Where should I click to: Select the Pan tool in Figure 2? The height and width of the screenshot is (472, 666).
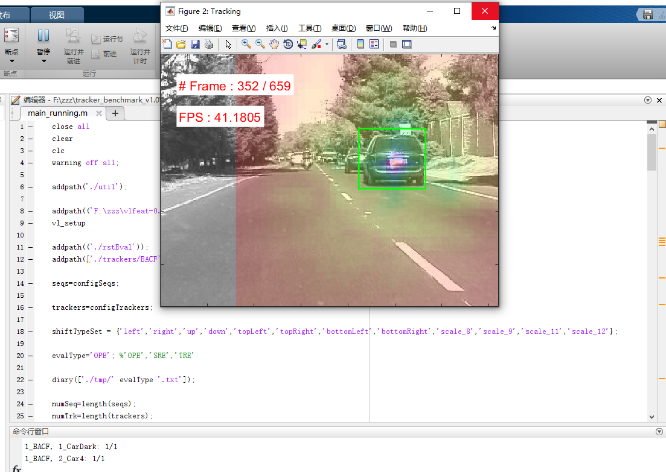coord(274,44)
